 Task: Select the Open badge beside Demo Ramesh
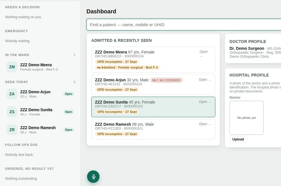point(69,130)
